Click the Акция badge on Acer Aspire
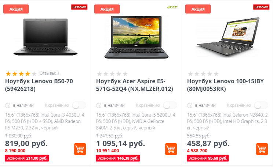273x167 pixels. pyautogui.click(x=107, y=9)
